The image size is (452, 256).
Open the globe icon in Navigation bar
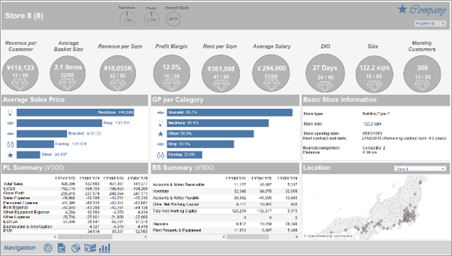click(x=48, y=248)
